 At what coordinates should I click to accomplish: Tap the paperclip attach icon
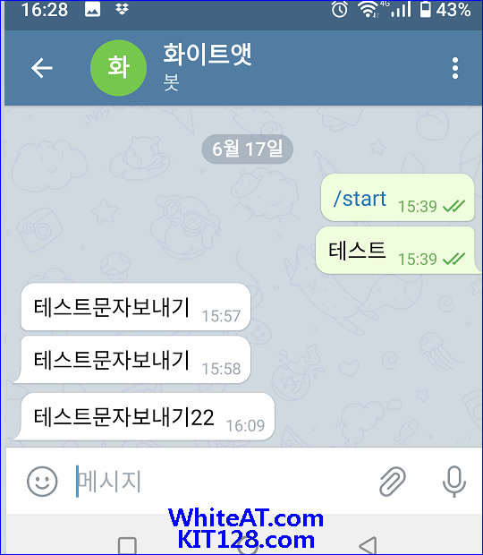(x=393, y=482)
